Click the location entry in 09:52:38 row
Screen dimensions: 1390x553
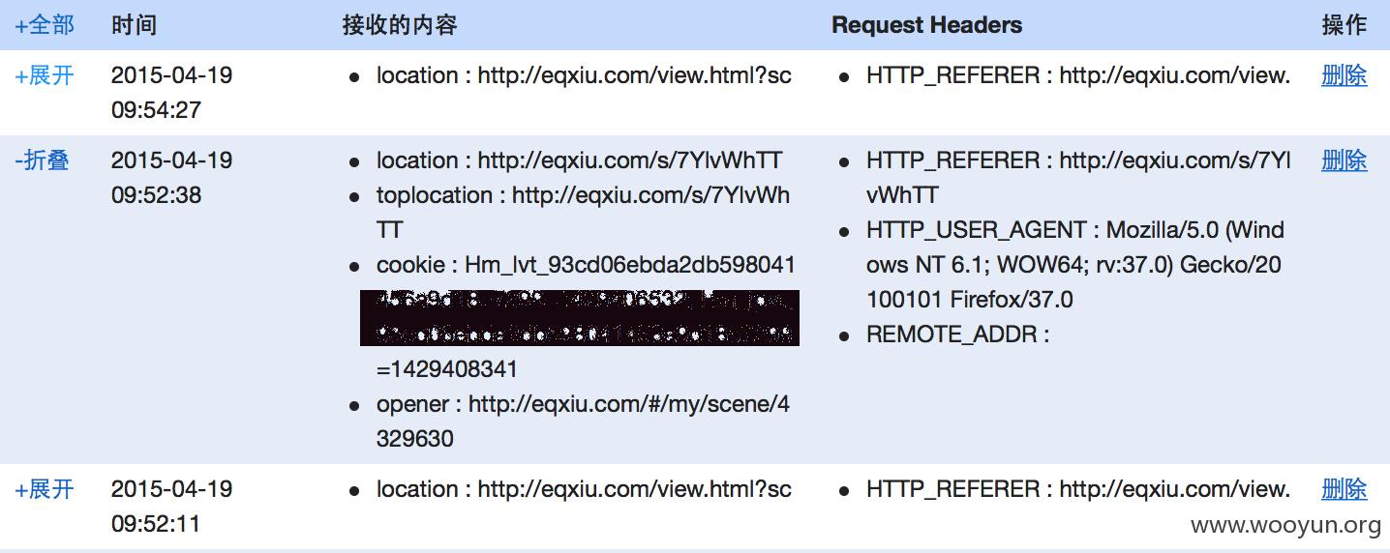579,160
